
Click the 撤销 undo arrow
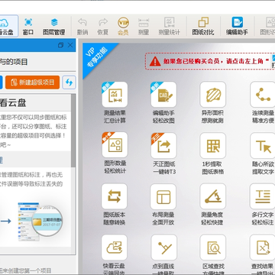pos(82,26)
